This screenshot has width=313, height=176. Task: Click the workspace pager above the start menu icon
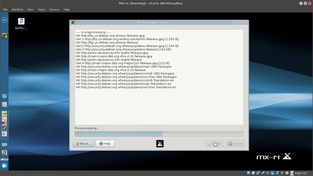[x=4, y=159]
